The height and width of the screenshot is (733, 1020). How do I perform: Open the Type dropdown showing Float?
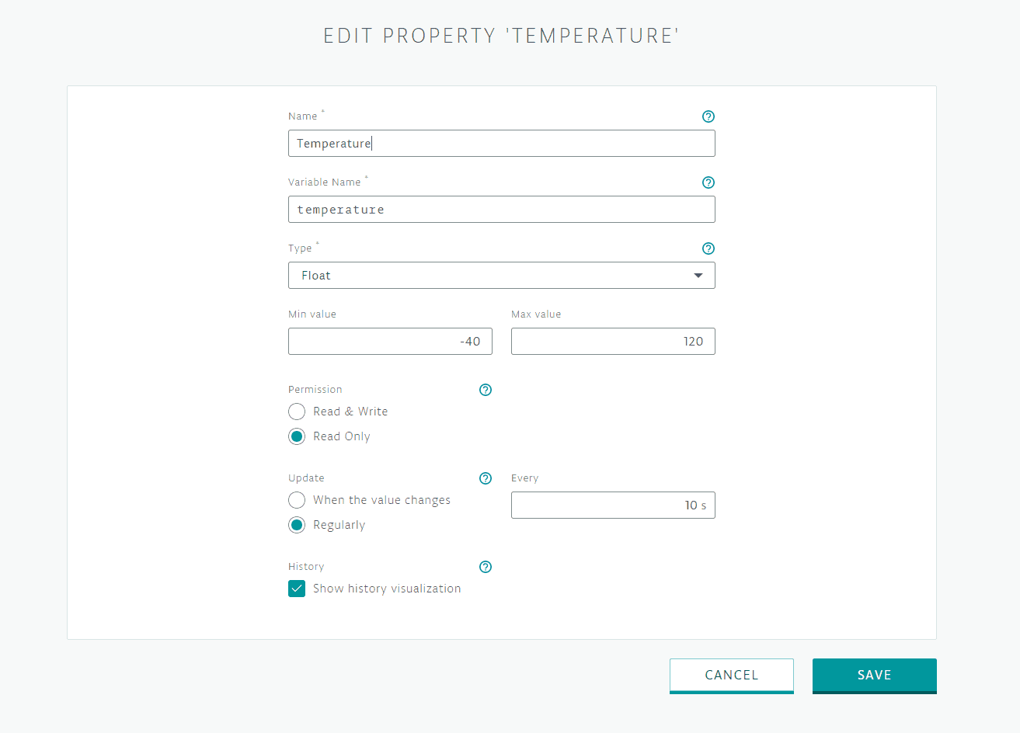[x=501, y=276]
